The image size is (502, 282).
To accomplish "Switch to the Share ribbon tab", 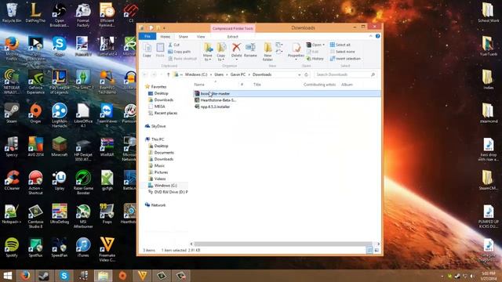I will coord(183,37).
